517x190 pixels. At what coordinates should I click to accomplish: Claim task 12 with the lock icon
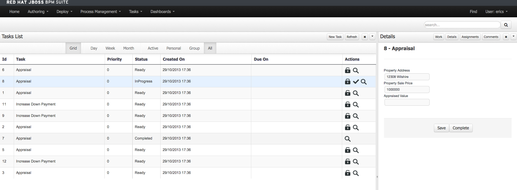[348, 162]
